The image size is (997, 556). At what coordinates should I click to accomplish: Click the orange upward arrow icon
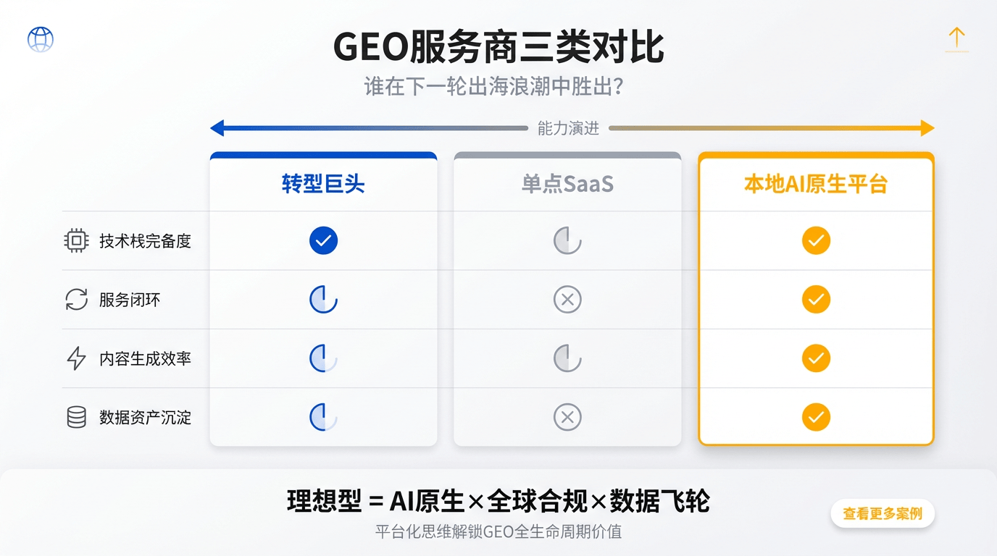[x=956, y=39]
